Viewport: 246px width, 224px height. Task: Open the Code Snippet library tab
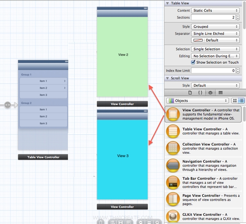200,93
